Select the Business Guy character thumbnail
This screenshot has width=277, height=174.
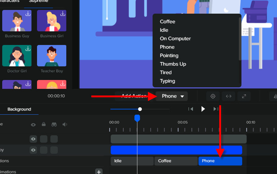(x=17, y=21)
